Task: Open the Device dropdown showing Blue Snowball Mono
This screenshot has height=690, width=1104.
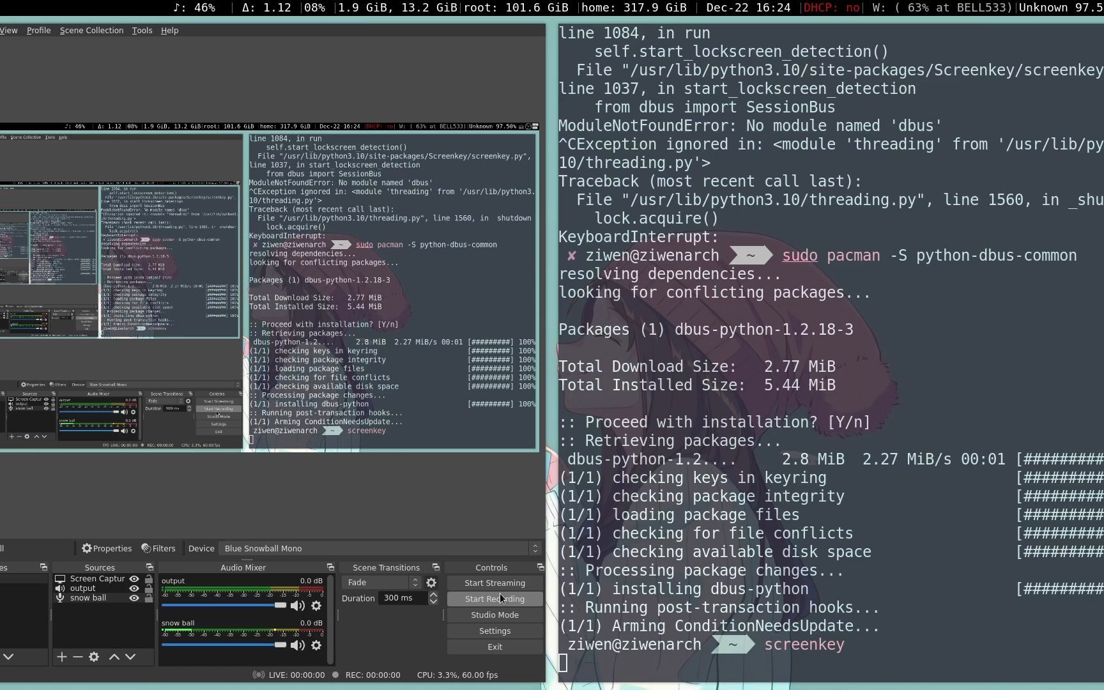Action: (x=379, y=548)
